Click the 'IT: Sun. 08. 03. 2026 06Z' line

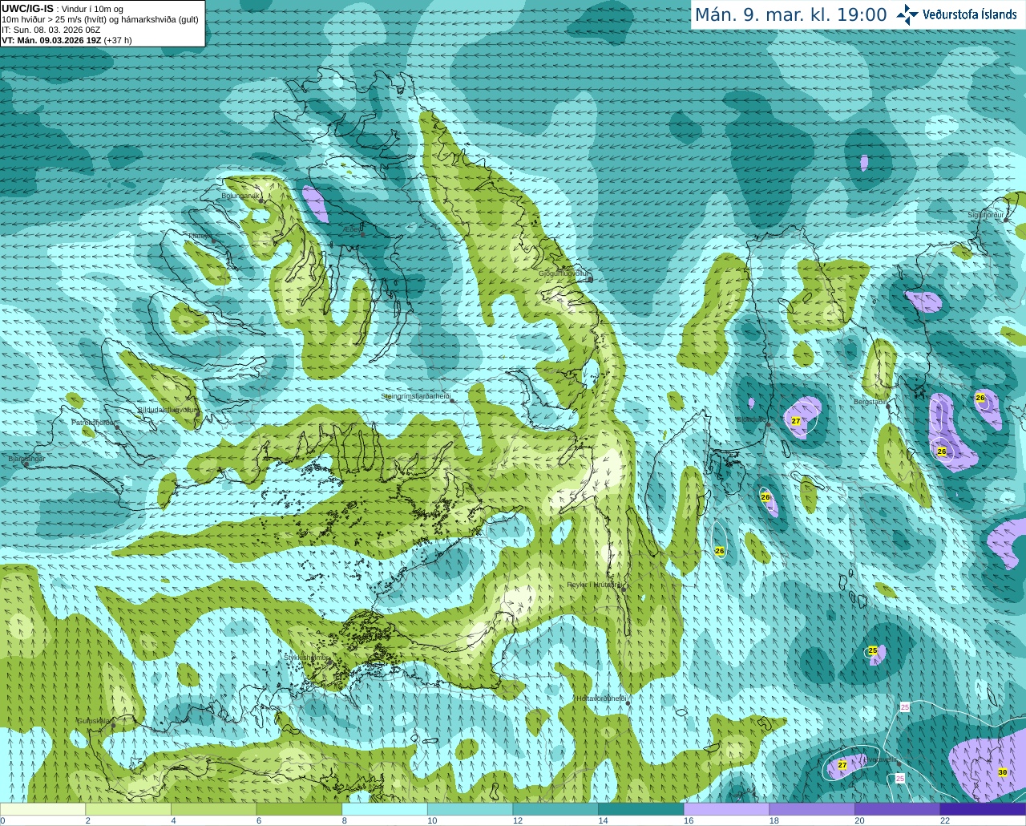pyautogui.click(x=51, y=30)
